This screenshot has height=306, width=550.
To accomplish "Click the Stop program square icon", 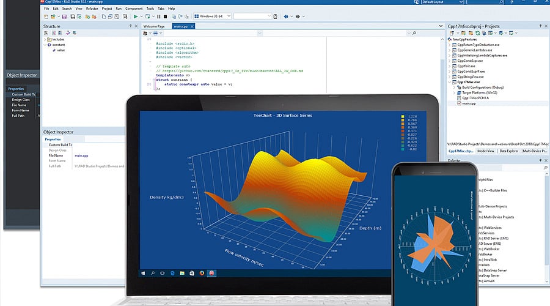I will 166,17.
